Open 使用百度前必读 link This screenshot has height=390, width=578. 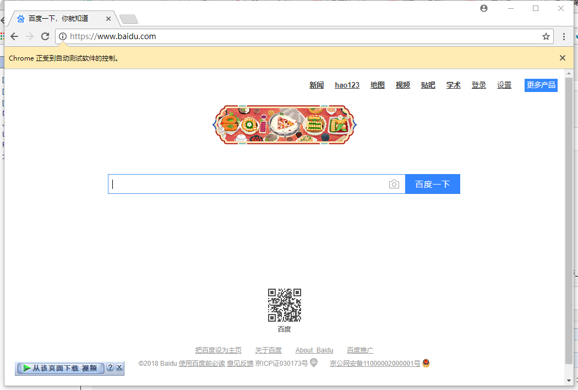pos(201,364)
